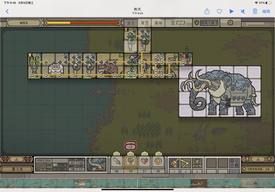Open the 可用天赋点数 talent points bar
Viewport: 275px width, 192px height.
click(258, 169)
